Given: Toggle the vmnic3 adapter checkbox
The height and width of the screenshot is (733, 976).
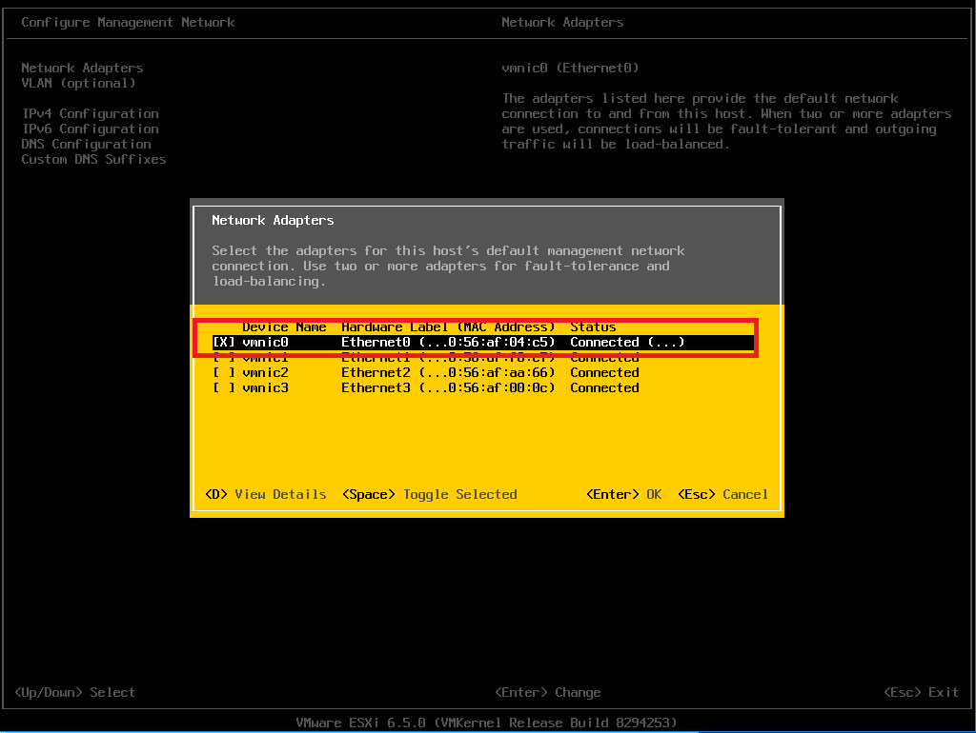Looking at the screenshot, I should [223, 388].
